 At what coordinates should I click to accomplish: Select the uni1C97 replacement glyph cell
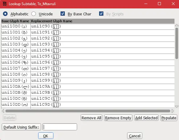pyautogui.click(x=102, y=69)
